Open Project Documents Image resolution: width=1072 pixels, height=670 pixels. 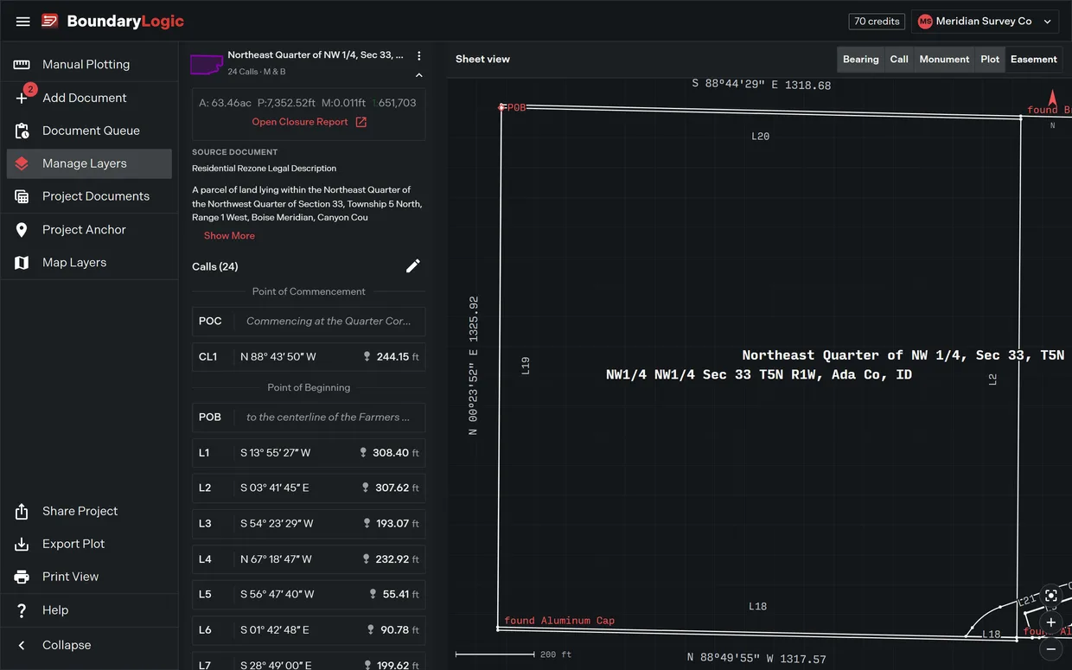click(89, 196)
